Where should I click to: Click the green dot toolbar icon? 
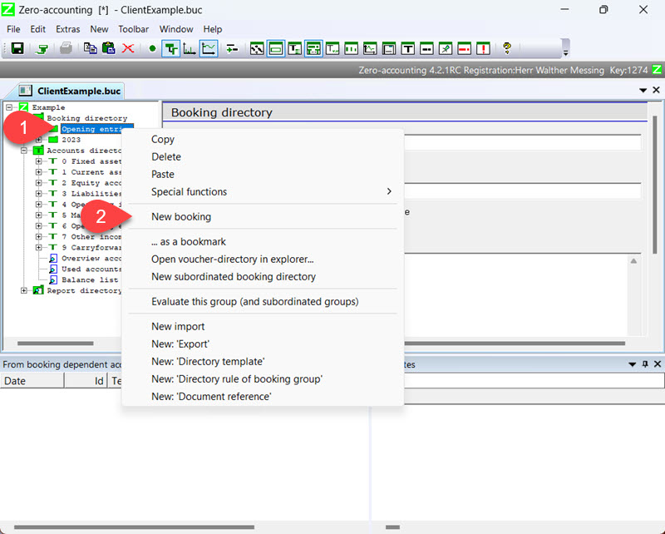[152, 48]
